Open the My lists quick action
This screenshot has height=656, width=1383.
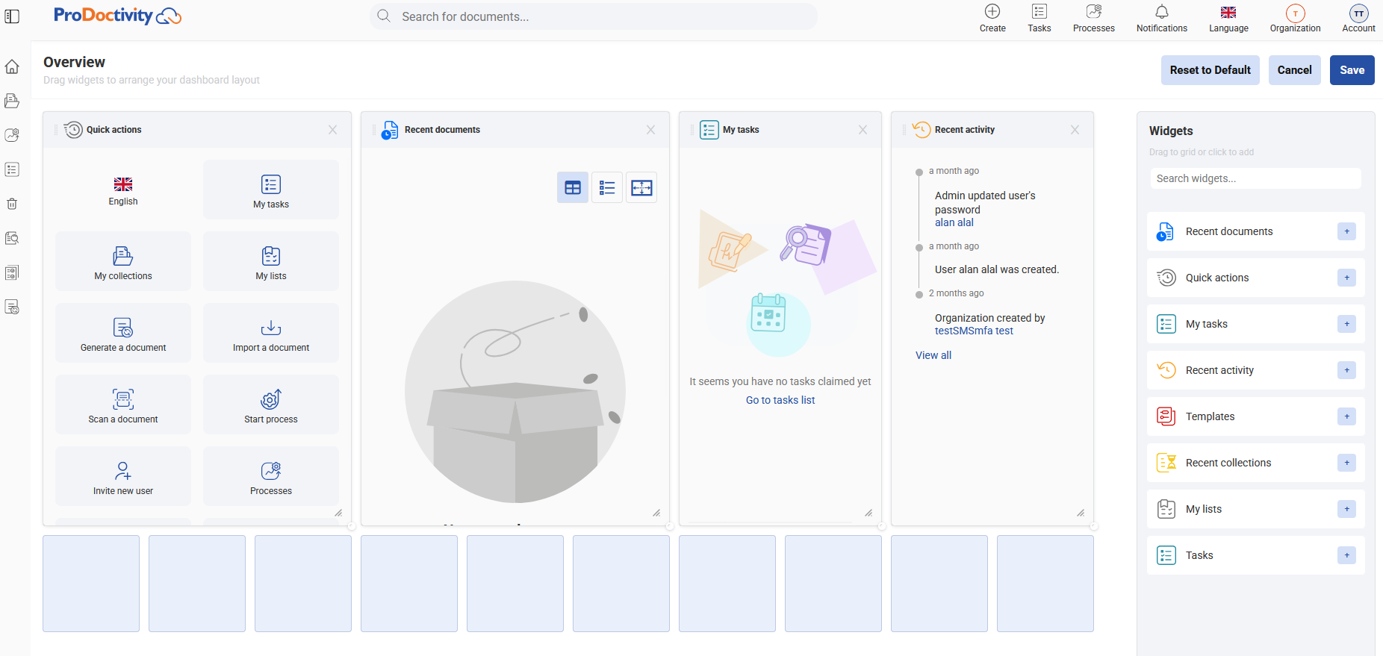271,261
